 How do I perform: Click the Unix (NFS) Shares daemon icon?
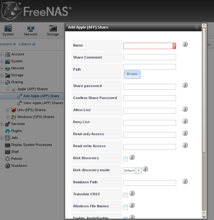pos(14,110)
